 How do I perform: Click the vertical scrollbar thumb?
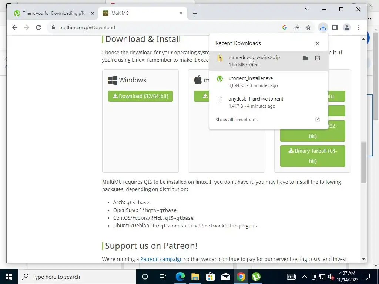tap(363, 162)
